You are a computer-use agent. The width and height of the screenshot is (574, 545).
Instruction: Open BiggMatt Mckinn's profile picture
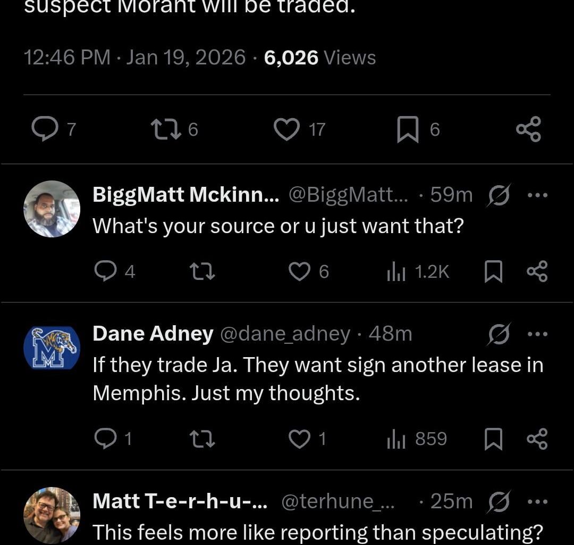click(x=52, y=209)
